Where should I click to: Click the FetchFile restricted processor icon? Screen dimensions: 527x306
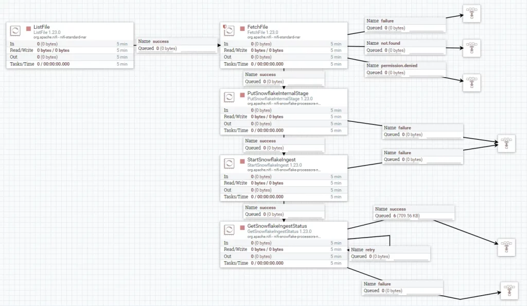coord(228,31)
